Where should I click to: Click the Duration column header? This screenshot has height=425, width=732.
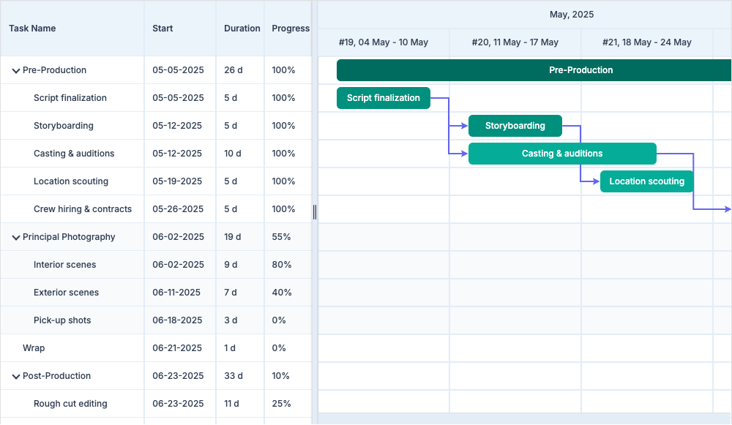click(x=242, y=29)
